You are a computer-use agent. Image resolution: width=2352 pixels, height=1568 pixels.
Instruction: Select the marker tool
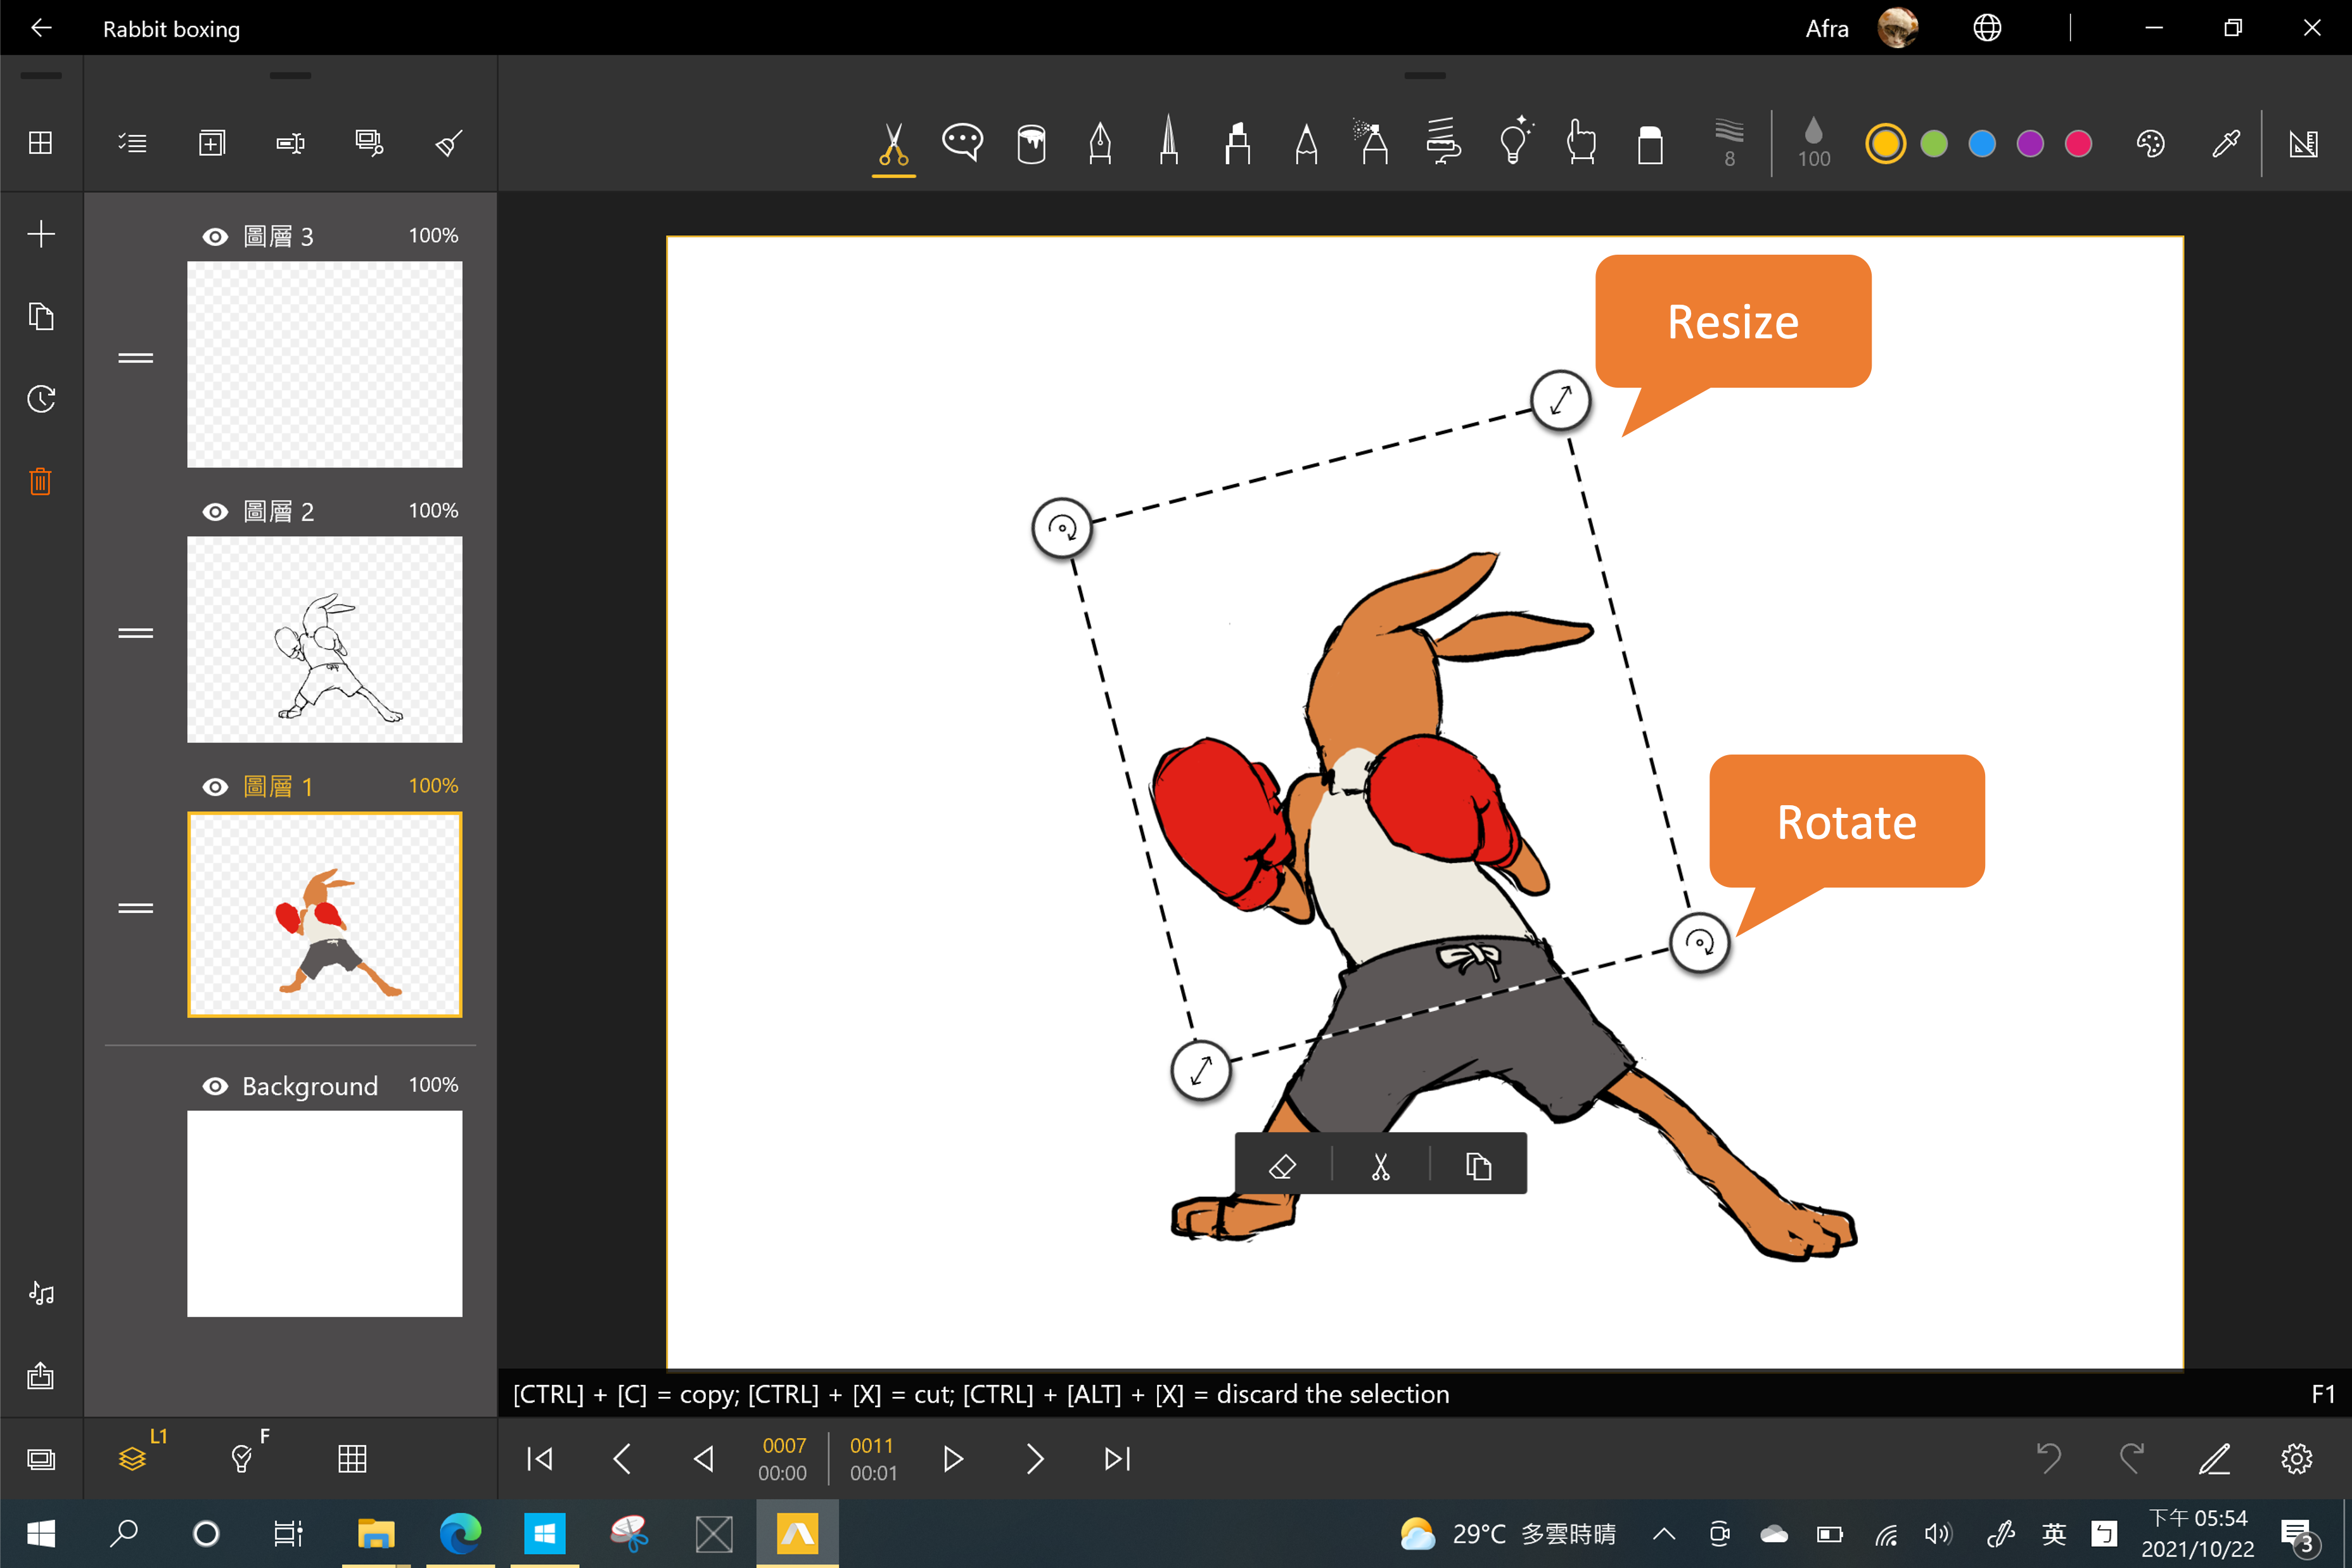1238,143
